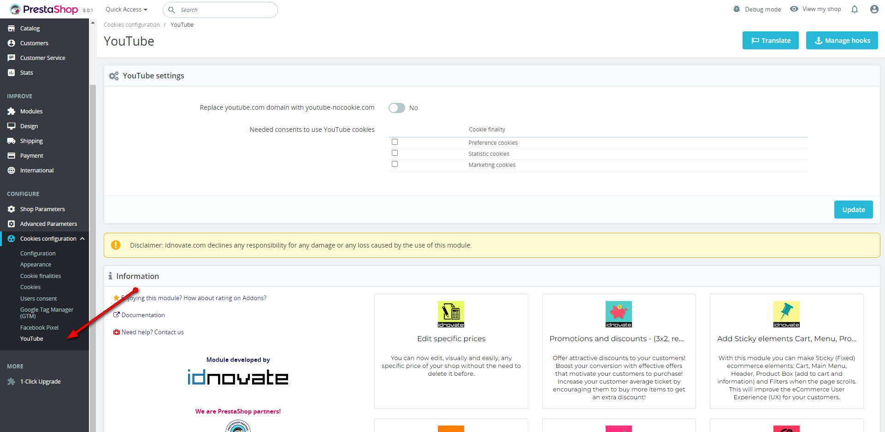This screenshot has width=885, height=432.
Task: Click the View my shop eye icon
Action: (794, 9)
